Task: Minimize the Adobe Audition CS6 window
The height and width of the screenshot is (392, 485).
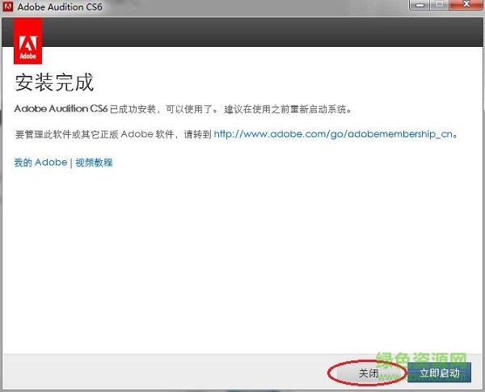Action: click(x=420, y=5)
